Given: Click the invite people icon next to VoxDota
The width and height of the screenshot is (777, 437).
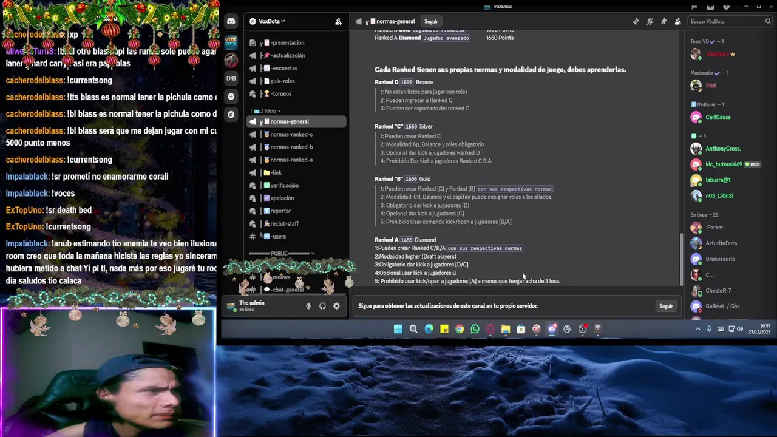Looking at the screenshot, I should pos(338,21).
